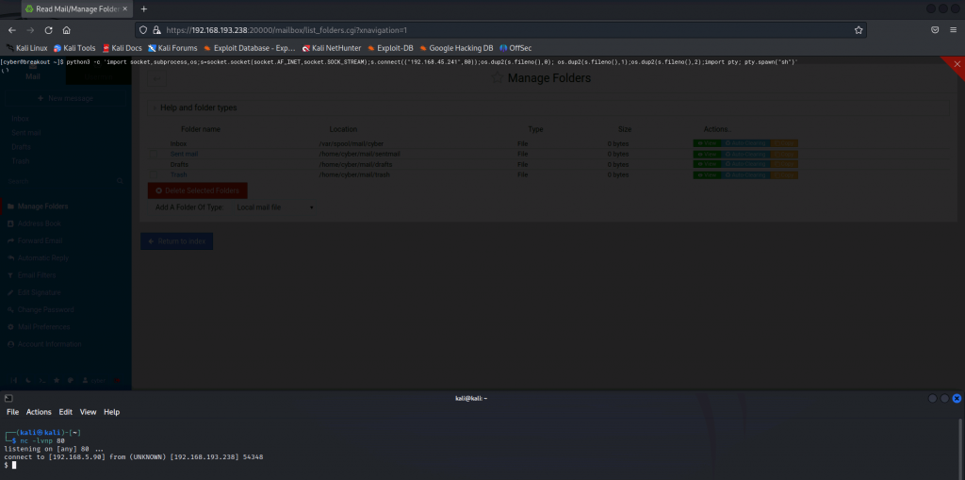Click the collapse sidebar icon in footer

click(x=13, y=381)
